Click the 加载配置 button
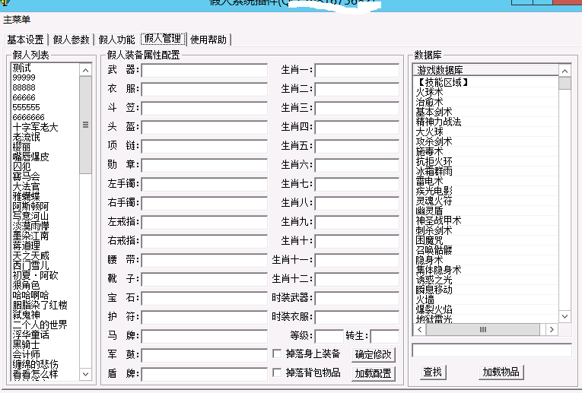This screenshot has height=393, width=582. tap(374, 373)
